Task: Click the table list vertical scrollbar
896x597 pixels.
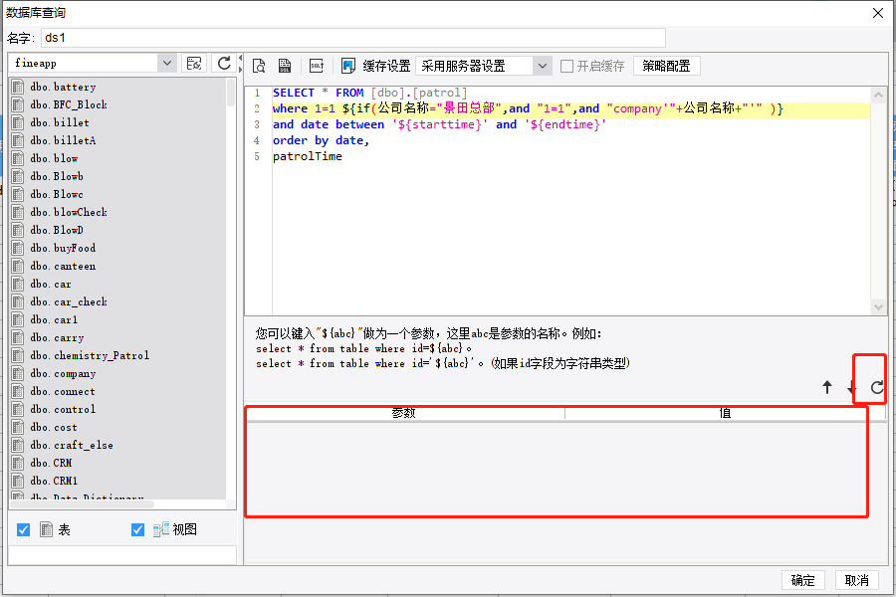Action: pos(231,93)
